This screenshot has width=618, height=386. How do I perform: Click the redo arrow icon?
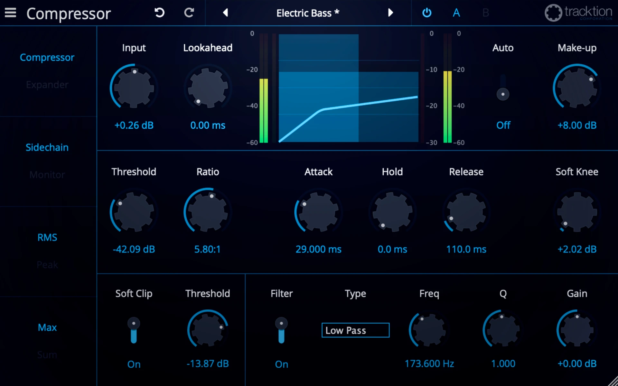coord(189,13)
